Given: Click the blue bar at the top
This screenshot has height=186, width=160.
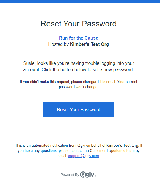Looking at the screenshot, I should pyautogui.click(x=80, y=1).
